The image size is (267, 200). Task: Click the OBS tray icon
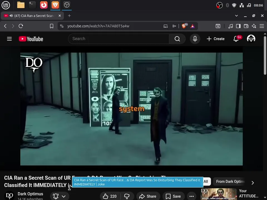219,5
